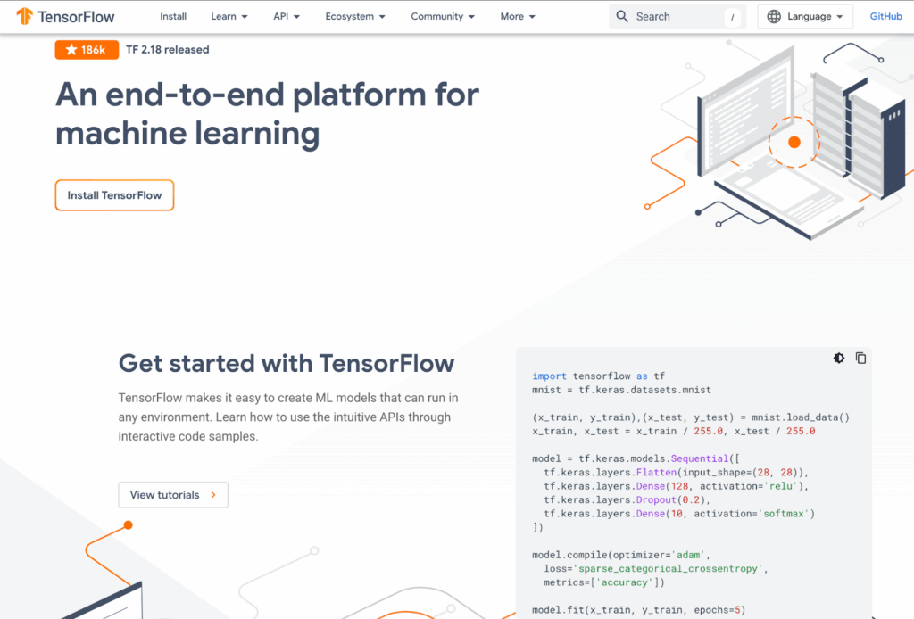Click the orange 186k star badge
The height and width of the screenshot is (619, 914).
coord(87,50)
